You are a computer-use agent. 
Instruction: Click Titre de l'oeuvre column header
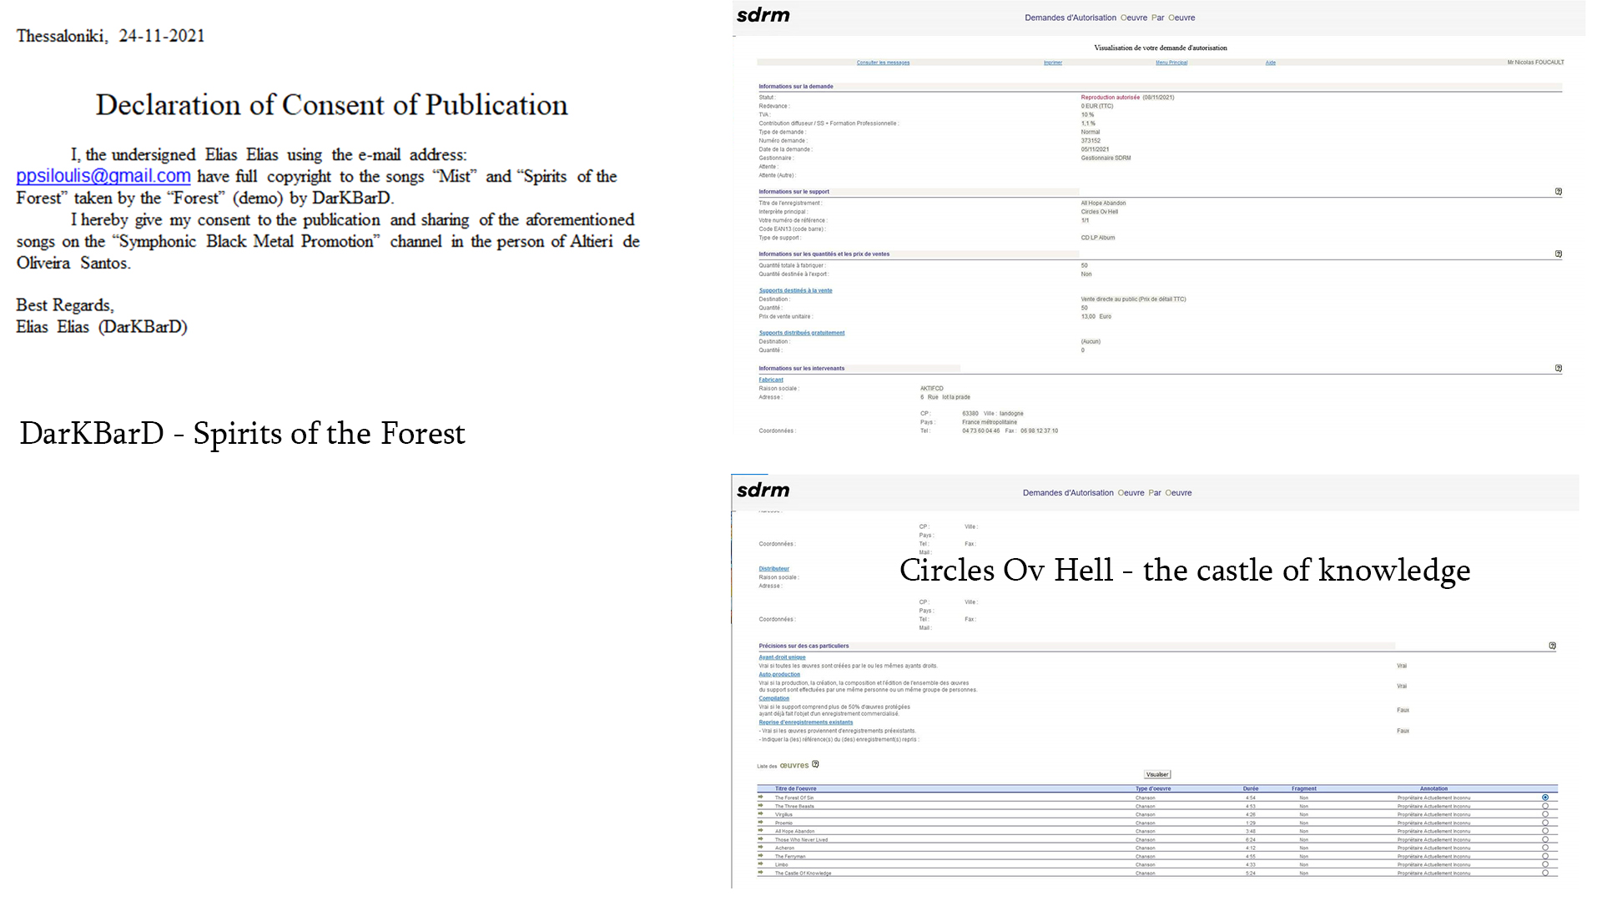click(x=795, y=788)
